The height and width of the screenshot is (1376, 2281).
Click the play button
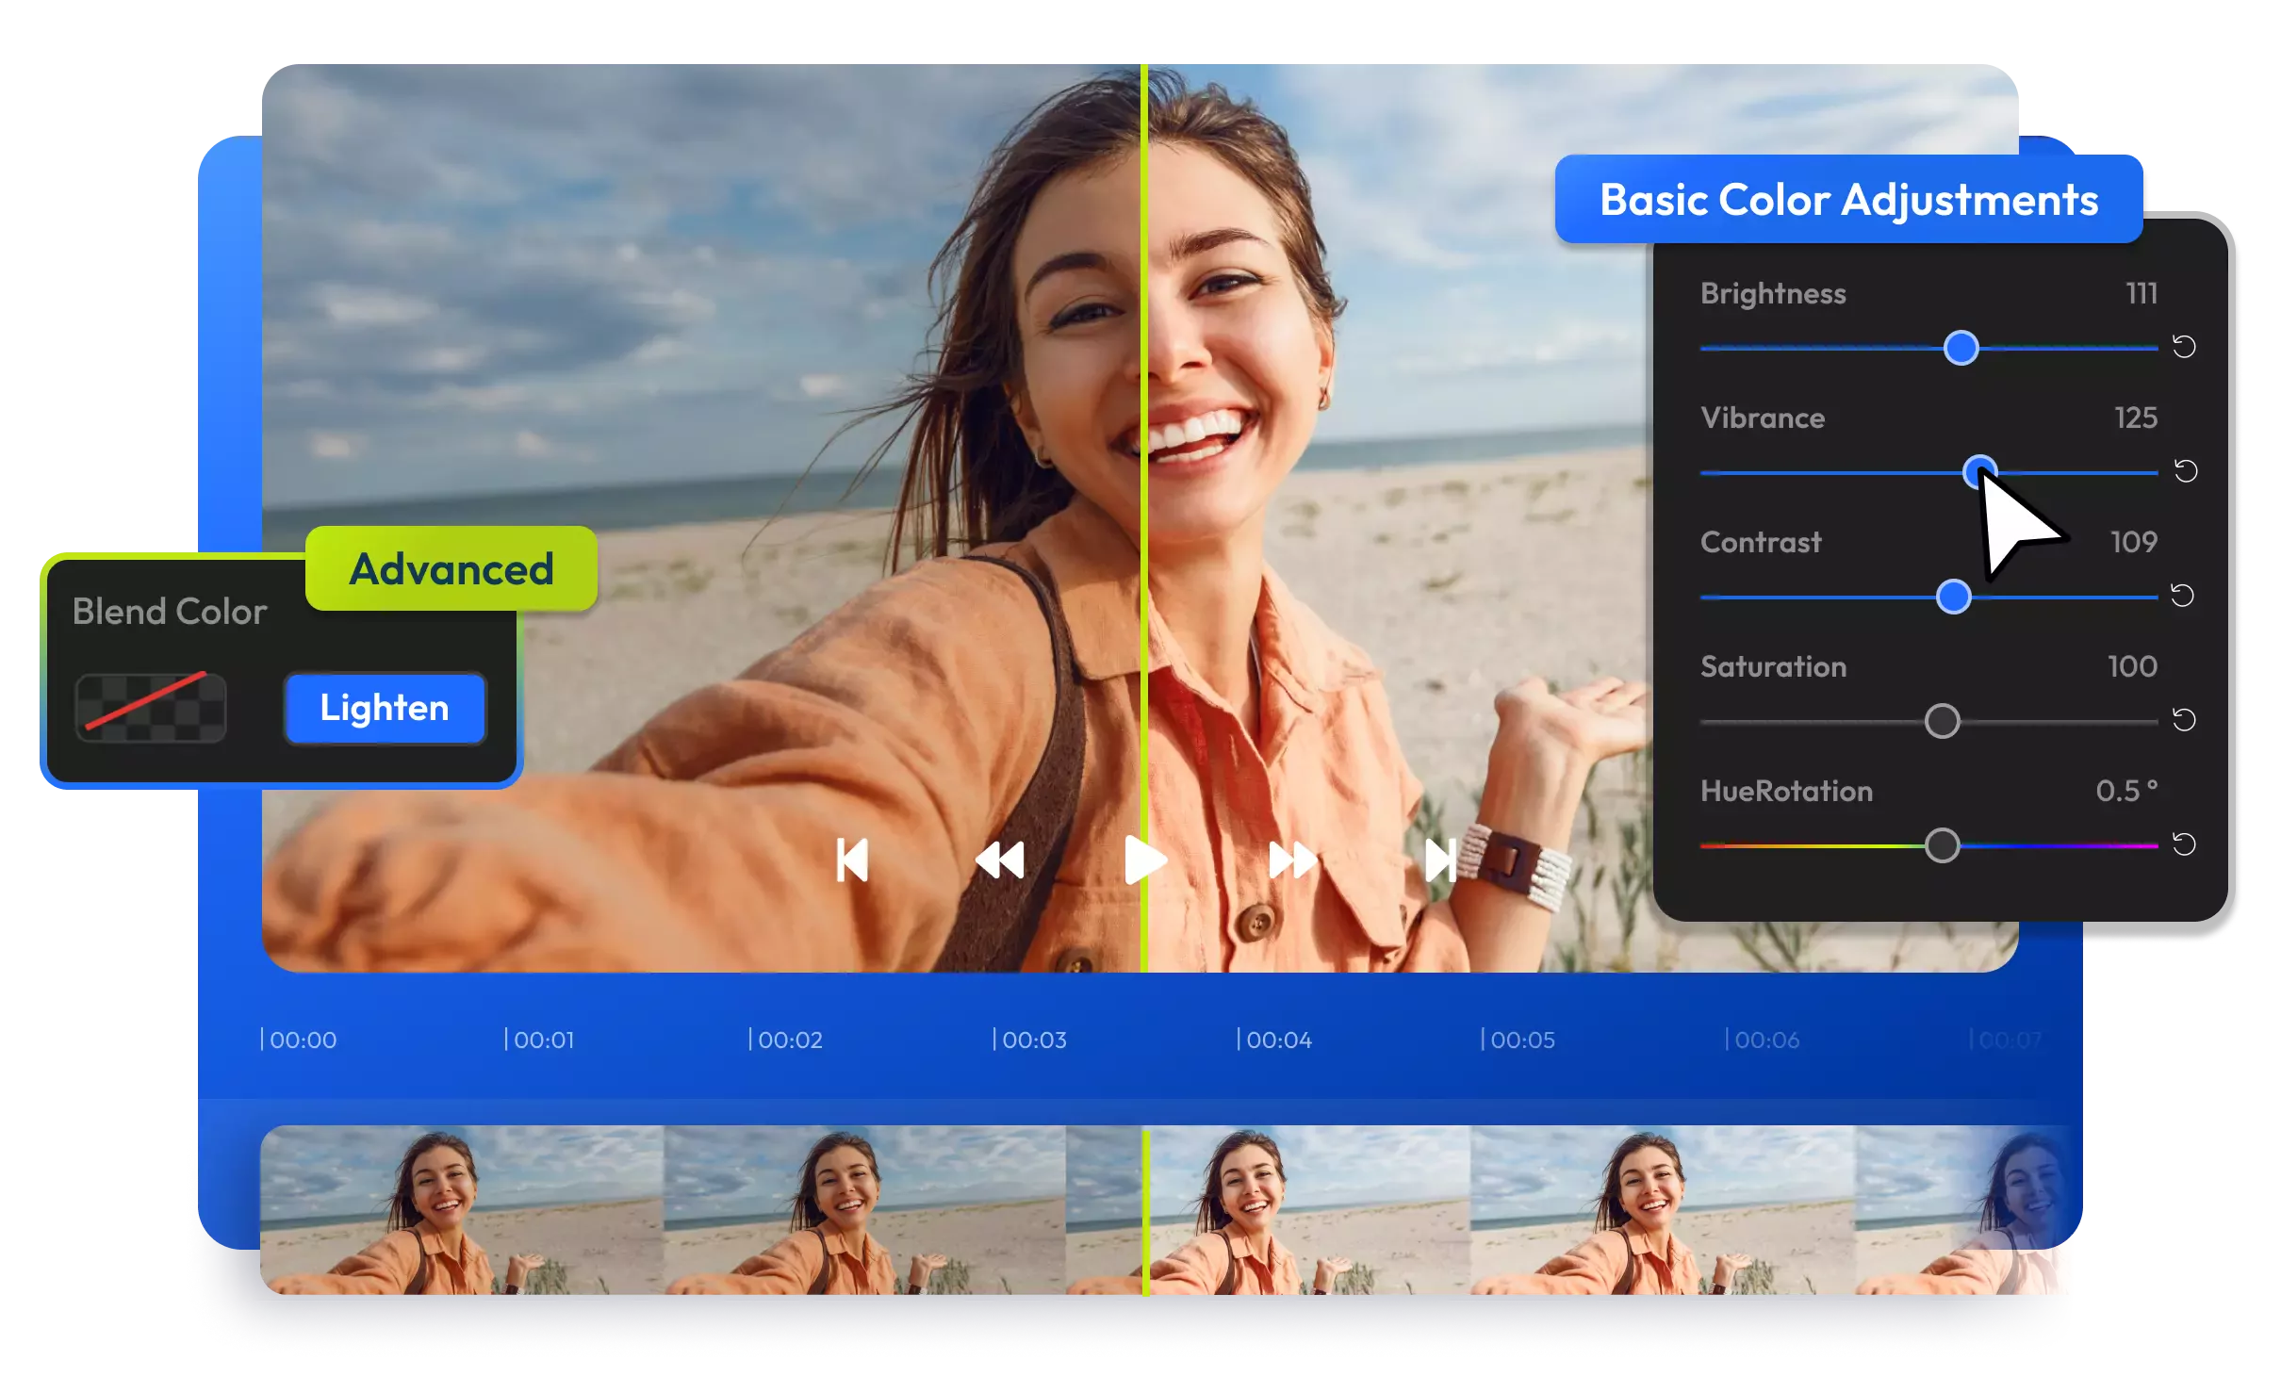[1144, 860]
